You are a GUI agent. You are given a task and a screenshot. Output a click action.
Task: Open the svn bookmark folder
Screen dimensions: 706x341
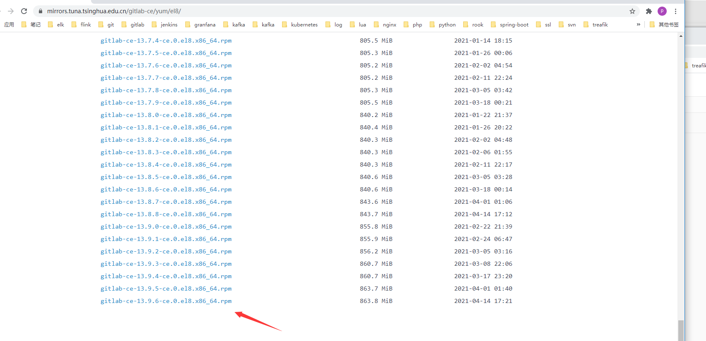click(x=567, y=24)
